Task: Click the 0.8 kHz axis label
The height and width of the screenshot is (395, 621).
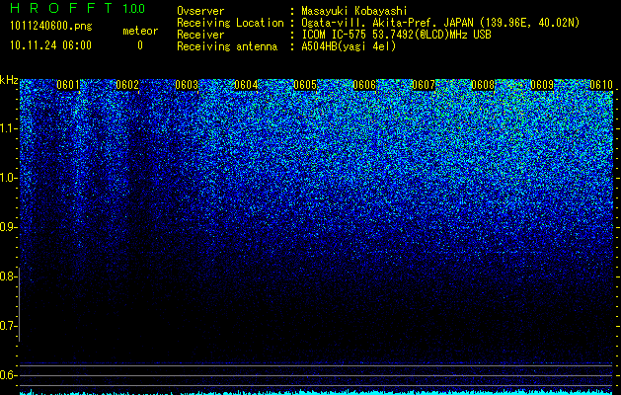Action: (8, 276)
